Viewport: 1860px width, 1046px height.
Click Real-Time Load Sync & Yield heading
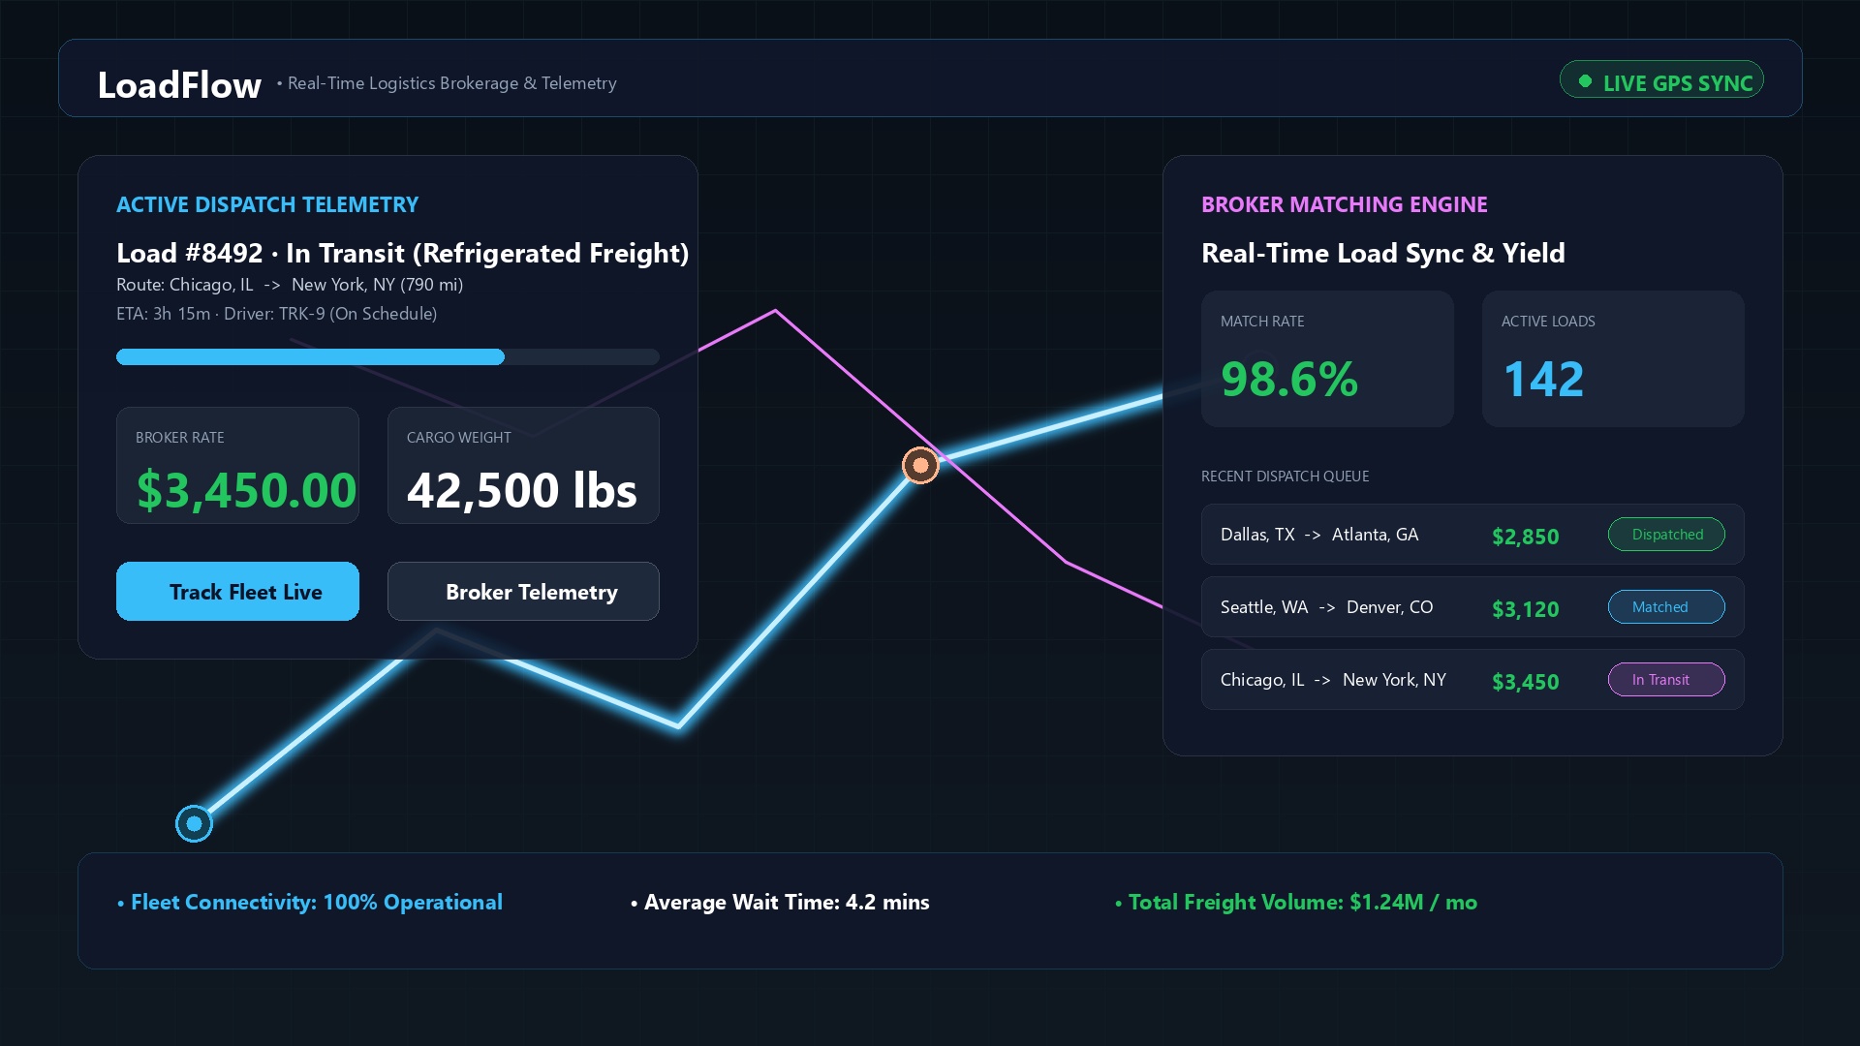coord(1382,253)
